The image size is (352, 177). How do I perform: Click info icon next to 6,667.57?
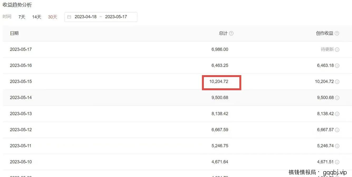[337, 130]
